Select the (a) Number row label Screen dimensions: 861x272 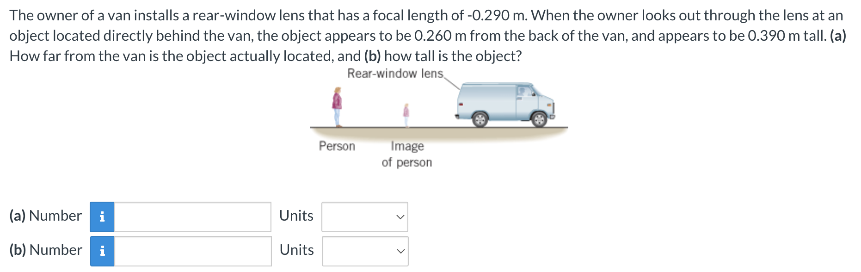(x=45, y=216)
